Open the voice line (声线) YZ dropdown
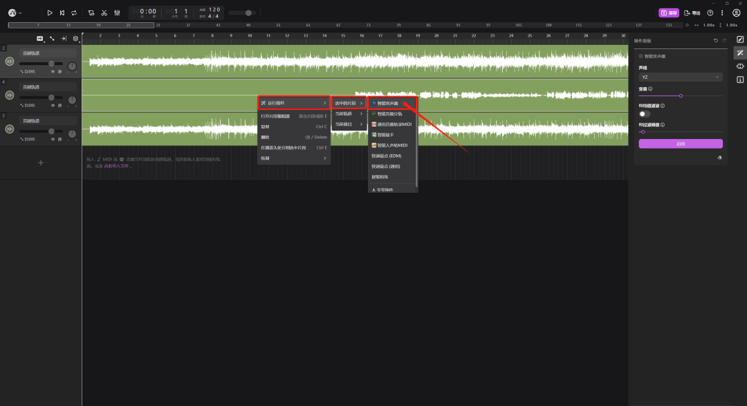This screenshot has height=406, width=747. pyautogui.click(x=681, y=77)
